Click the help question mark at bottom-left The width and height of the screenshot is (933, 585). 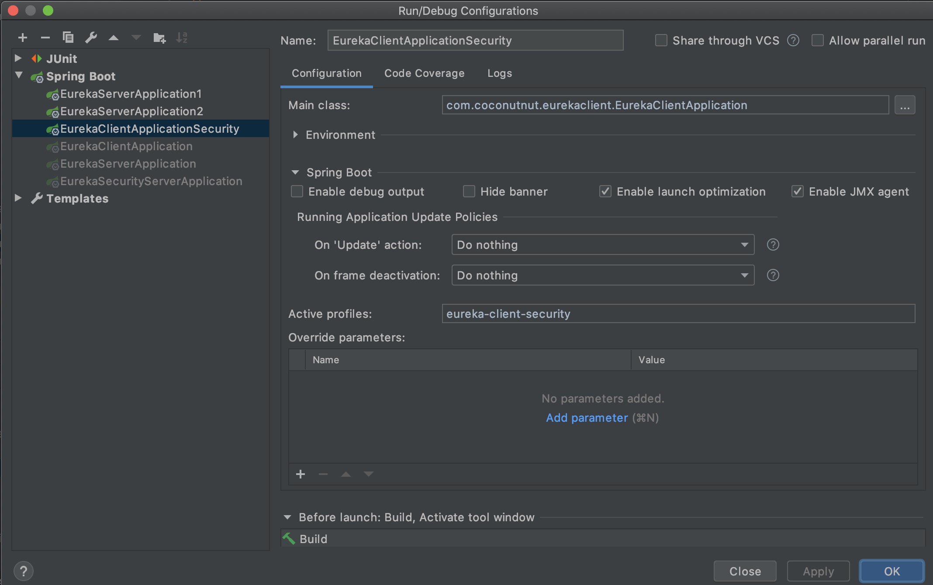point(24,571)
